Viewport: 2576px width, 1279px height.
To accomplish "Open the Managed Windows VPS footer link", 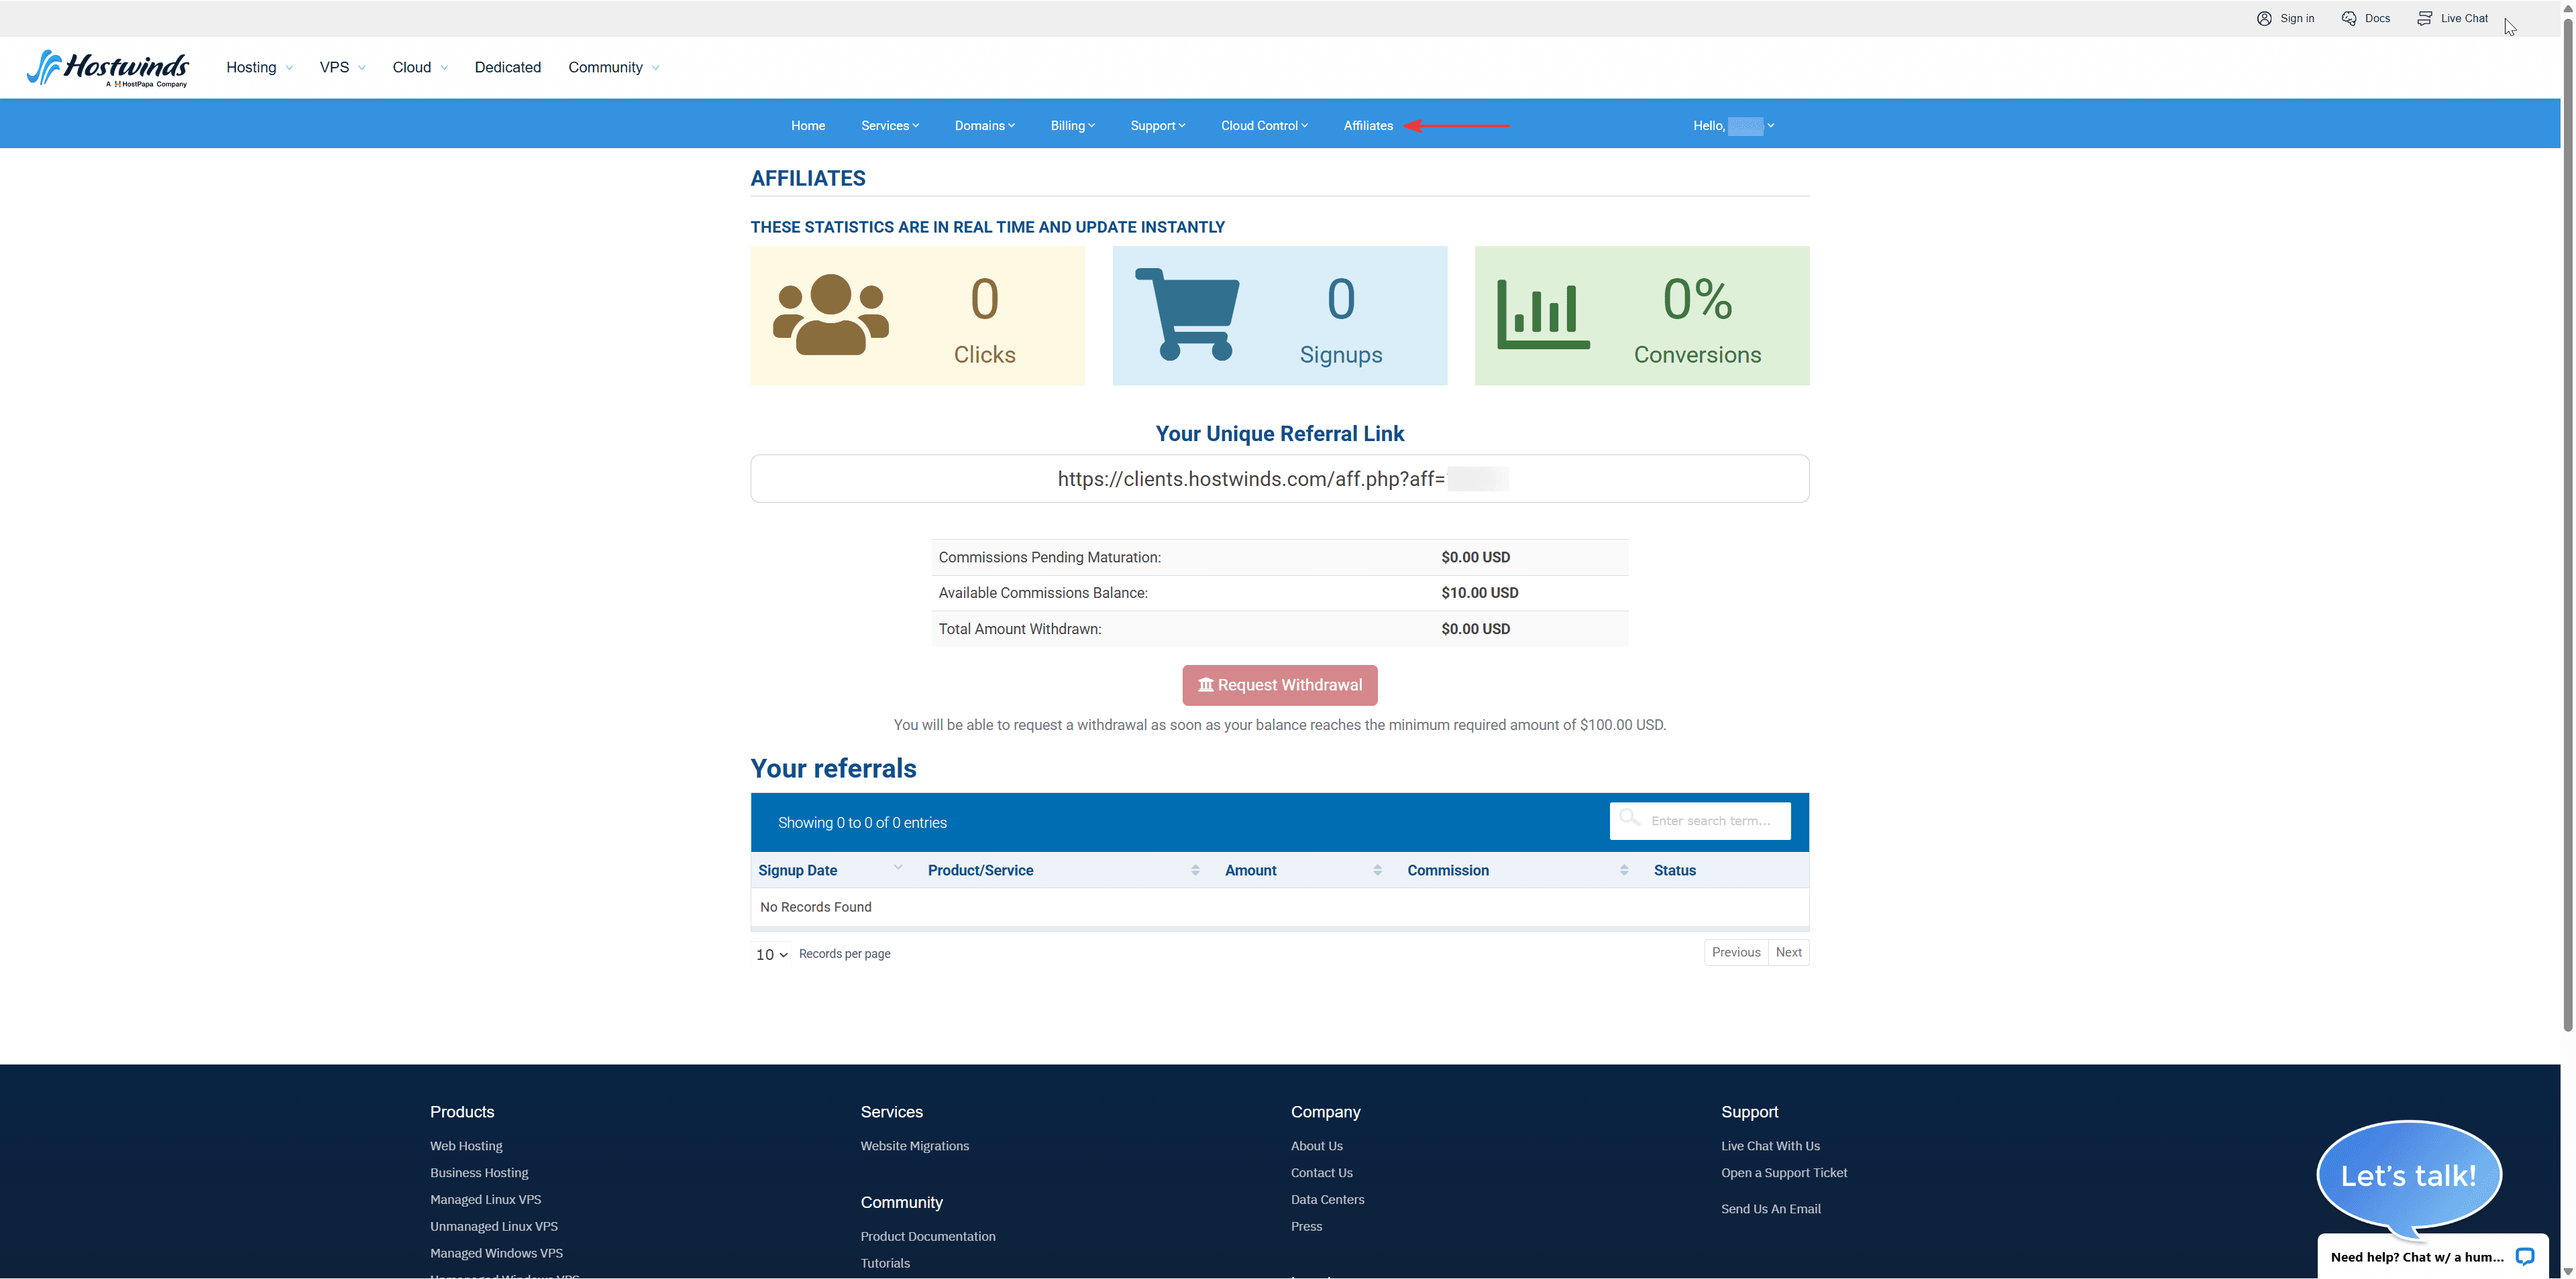I will [x=497, y=1254].
